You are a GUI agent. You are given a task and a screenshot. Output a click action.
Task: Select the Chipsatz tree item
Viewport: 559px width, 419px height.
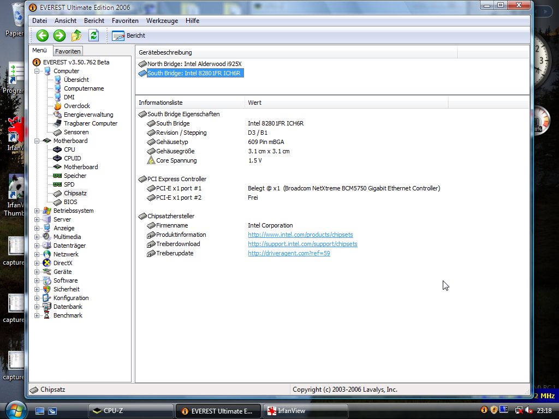point(75,193)
